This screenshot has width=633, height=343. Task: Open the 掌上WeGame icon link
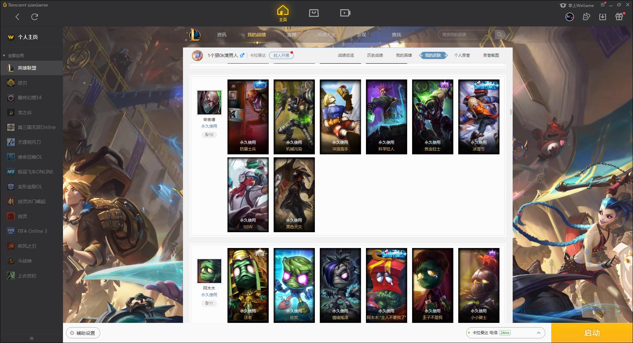[x=577, y=5]
